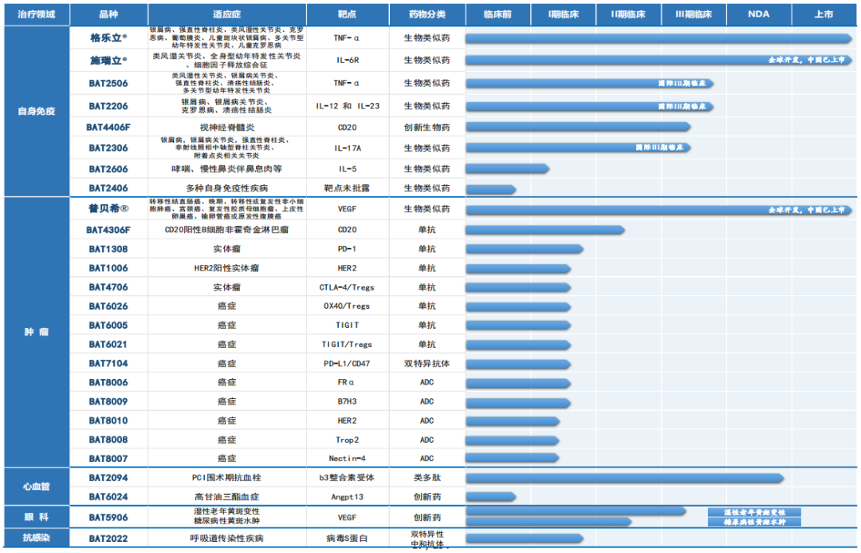The width and height of the screenshot is (861, 553).
Task: Select the BAT6024 product cell
Action: coord(108,497)
